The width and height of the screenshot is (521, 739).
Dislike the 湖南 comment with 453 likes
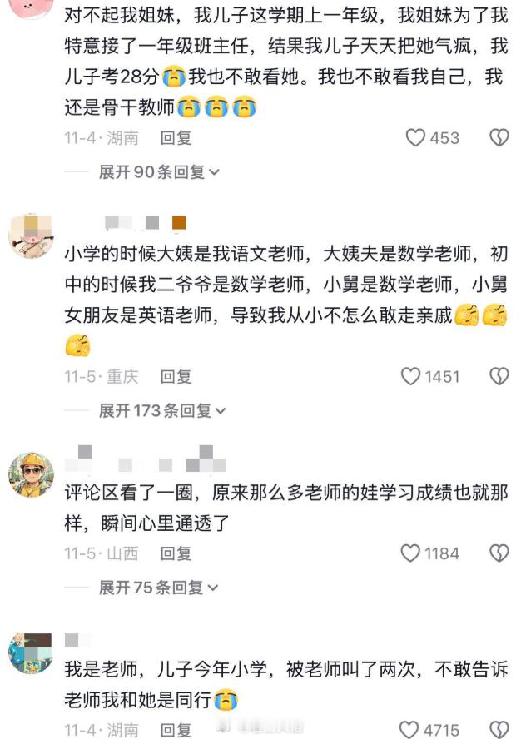[499, 137]
